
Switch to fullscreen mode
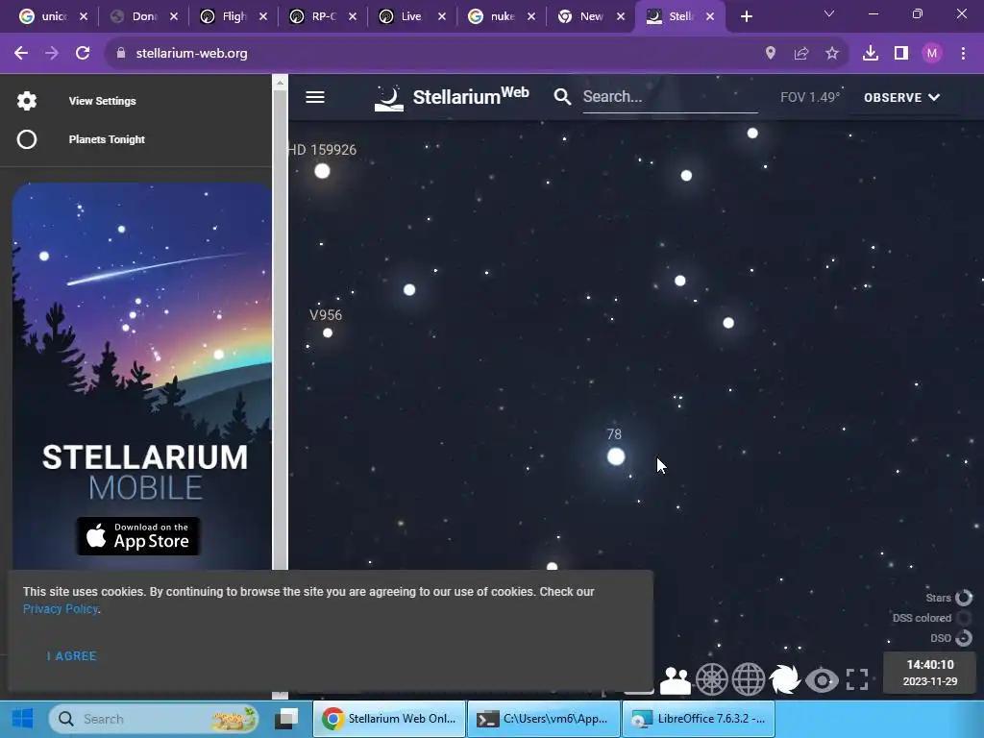click(x=857, y=679)
